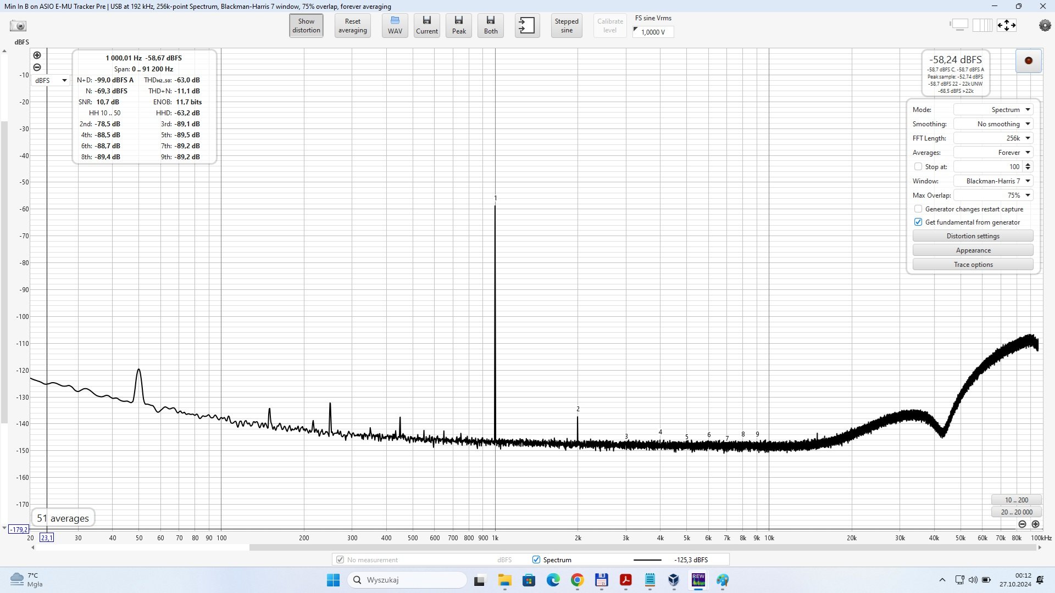The width and height of the screenshot is (1055, 593).
Task: Enable the Stop at checkbox
Action: [918, 166]
